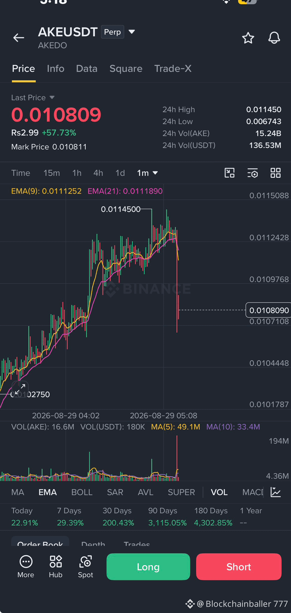Toggle the VOL sub-indicator

pyautogui.click(x=219, y=492)
